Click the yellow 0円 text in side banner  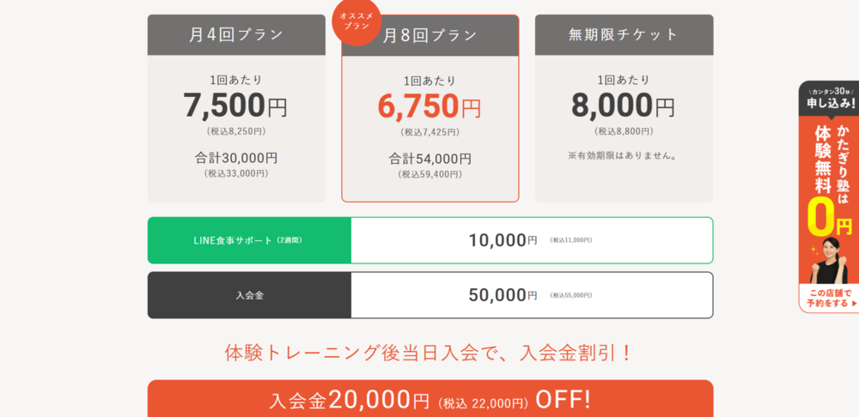tap(830, 215)
